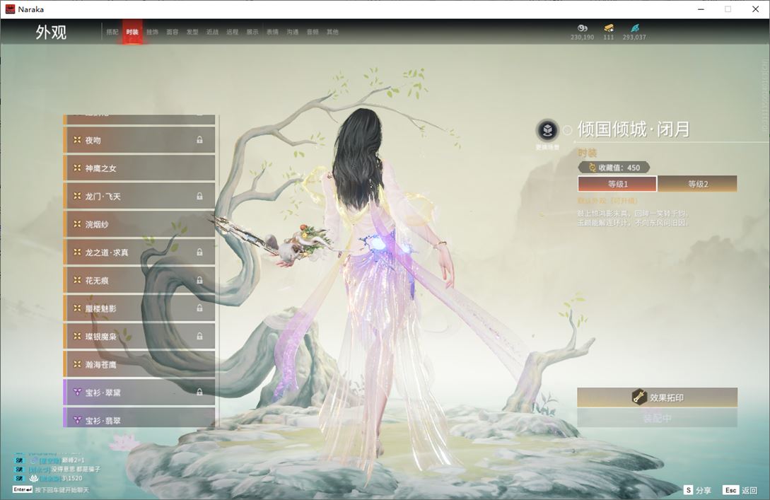Click the 没得意思 都是骗子 chat message
Screen dimensions: 770x500
pyautogui.click(x=76, y=469)
